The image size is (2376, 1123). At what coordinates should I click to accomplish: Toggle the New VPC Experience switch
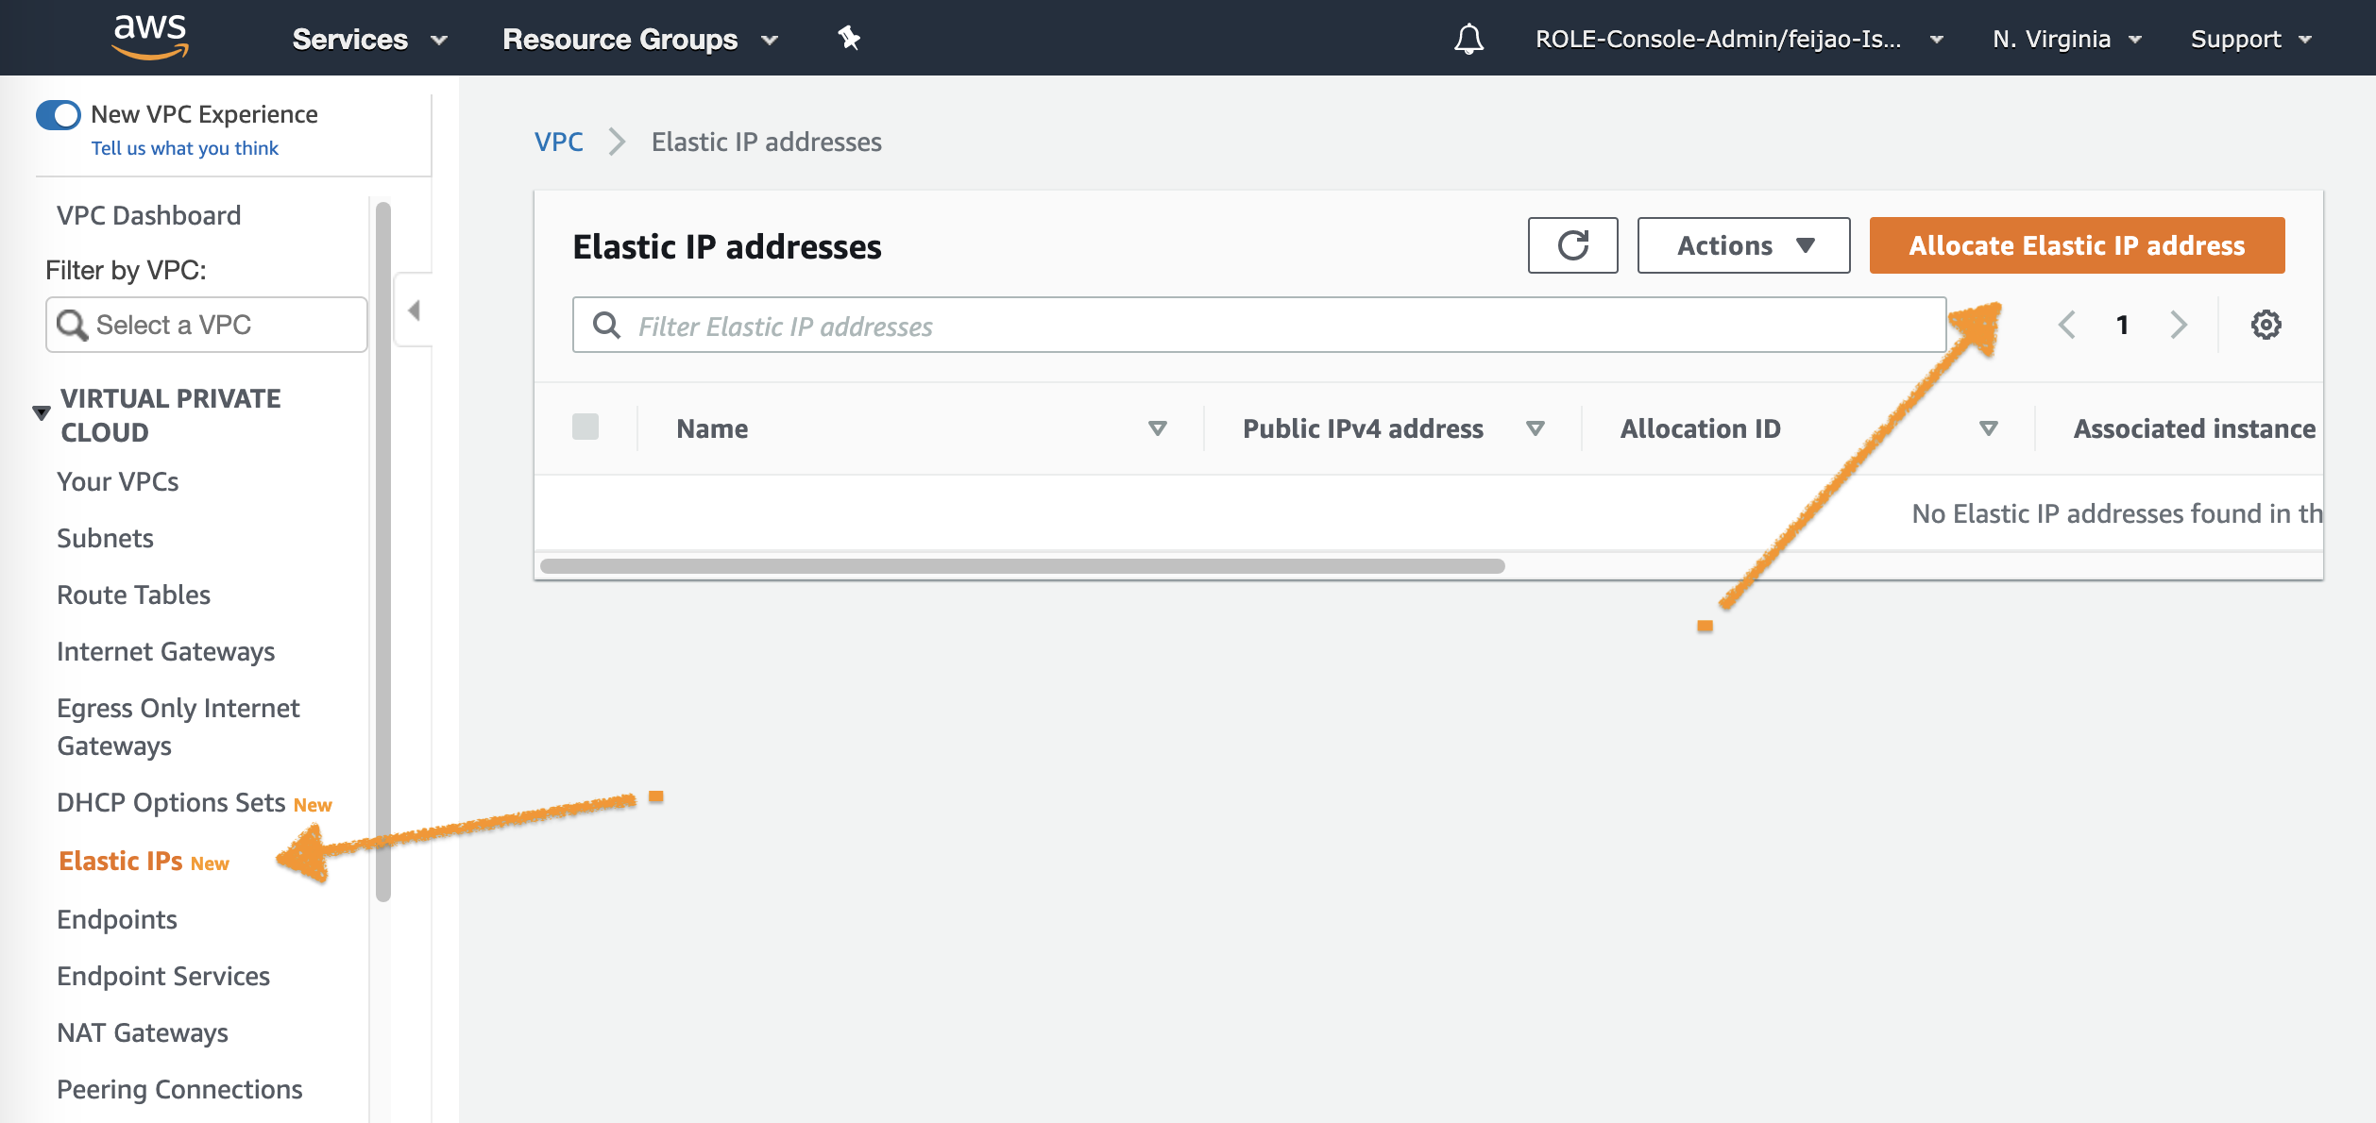(x=58, y=115)
